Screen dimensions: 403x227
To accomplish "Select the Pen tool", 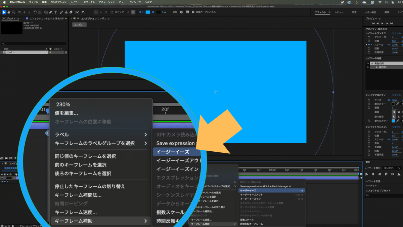I will click(x=51, y=12).
